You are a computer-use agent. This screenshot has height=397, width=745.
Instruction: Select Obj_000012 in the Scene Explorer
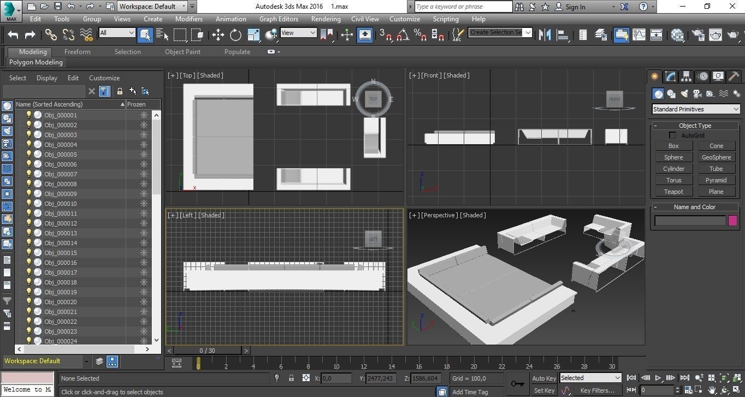(61, 223)
